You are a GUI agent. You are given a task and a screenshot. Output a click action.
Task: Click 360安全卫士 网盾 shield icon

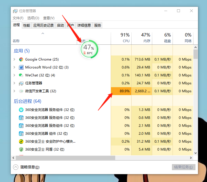click(21, 149)
